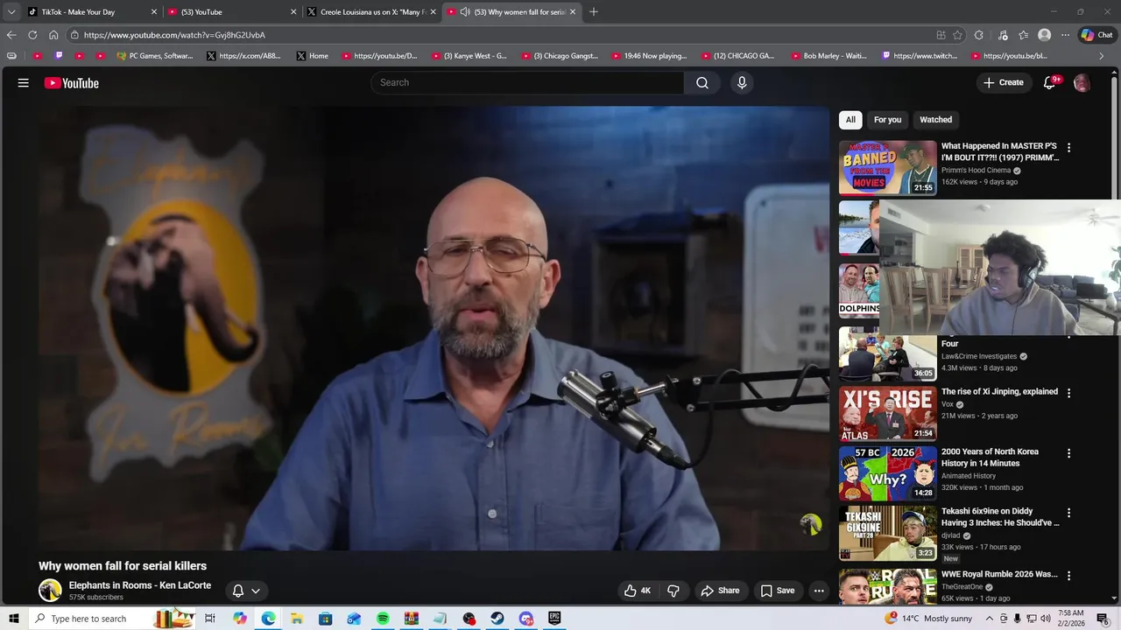Open Spotify from the taskbar

[x=383, y=619]
